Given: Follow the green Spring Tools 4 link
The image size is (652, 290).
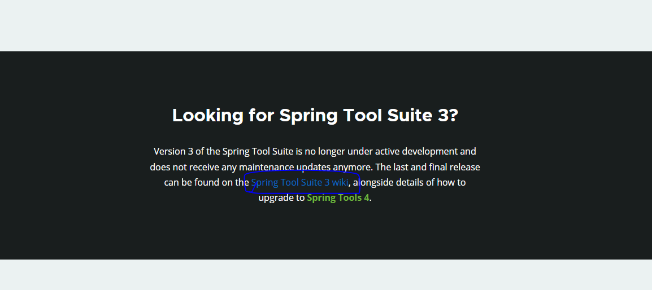Looking at the screenshot, I should click(x=338, y=198).
